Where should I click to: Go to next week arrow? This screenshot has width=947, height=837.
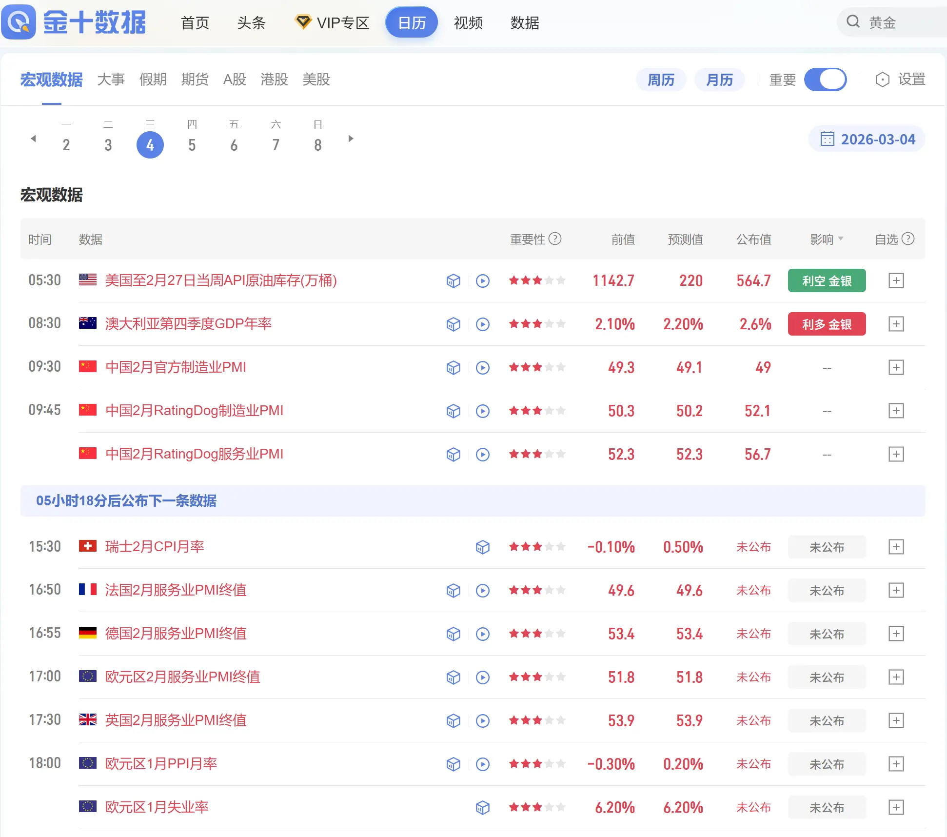351,139
